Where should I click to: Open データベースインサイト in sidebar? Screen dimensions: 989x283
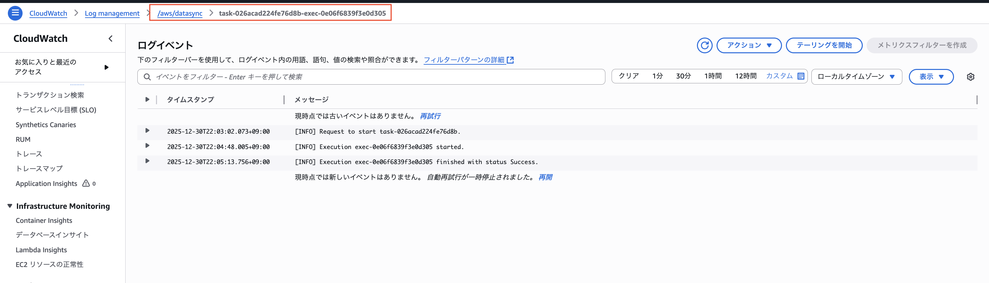tap(52, 235)
